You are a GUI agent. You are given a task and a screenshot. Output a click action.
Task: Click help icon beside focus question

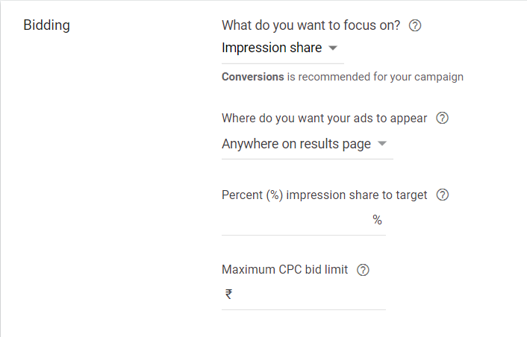[416, 25]
